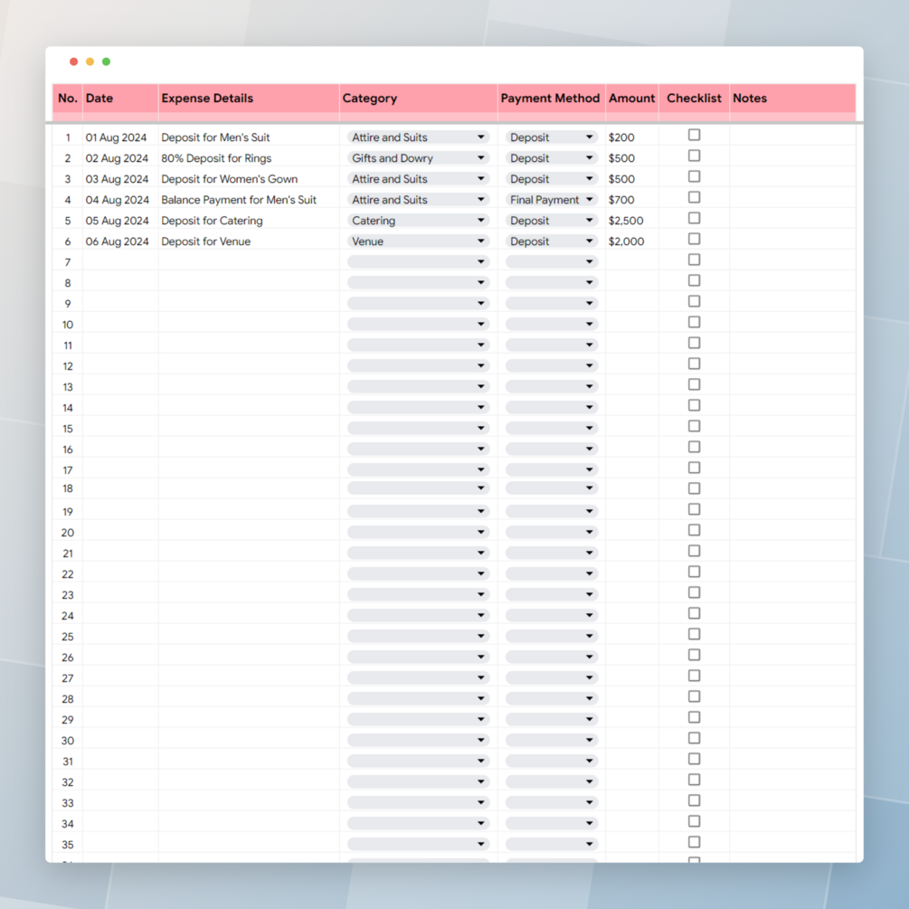
Task: Toggle the checklist box in row 20
Action: click(x=694, y=530)
